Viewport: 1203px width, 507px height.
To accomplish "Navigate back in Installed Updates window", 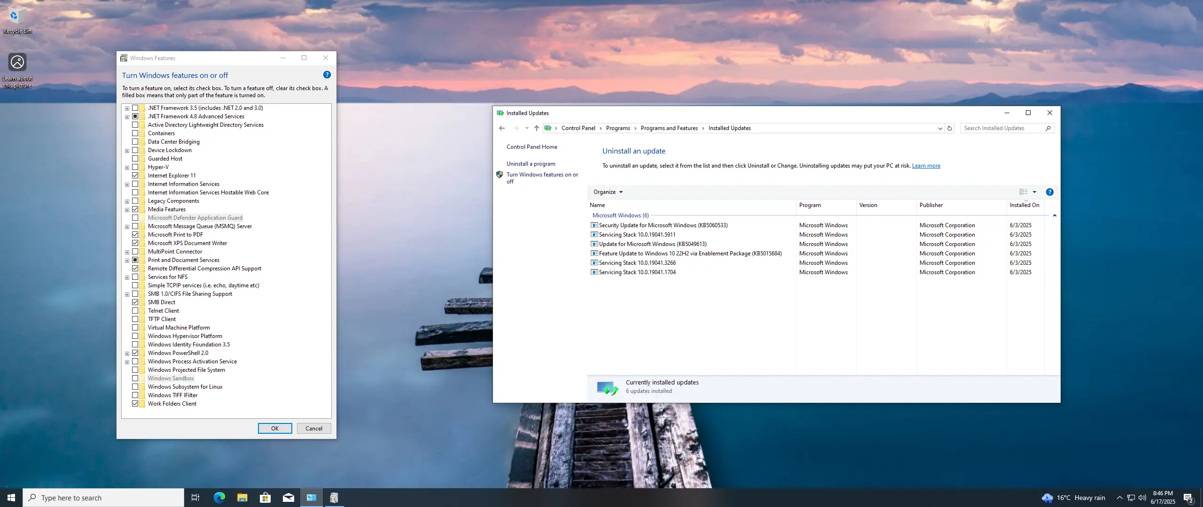I will (502, 128).
